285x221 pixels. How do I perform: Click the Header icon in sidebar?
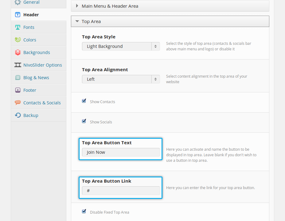[18, 15]
